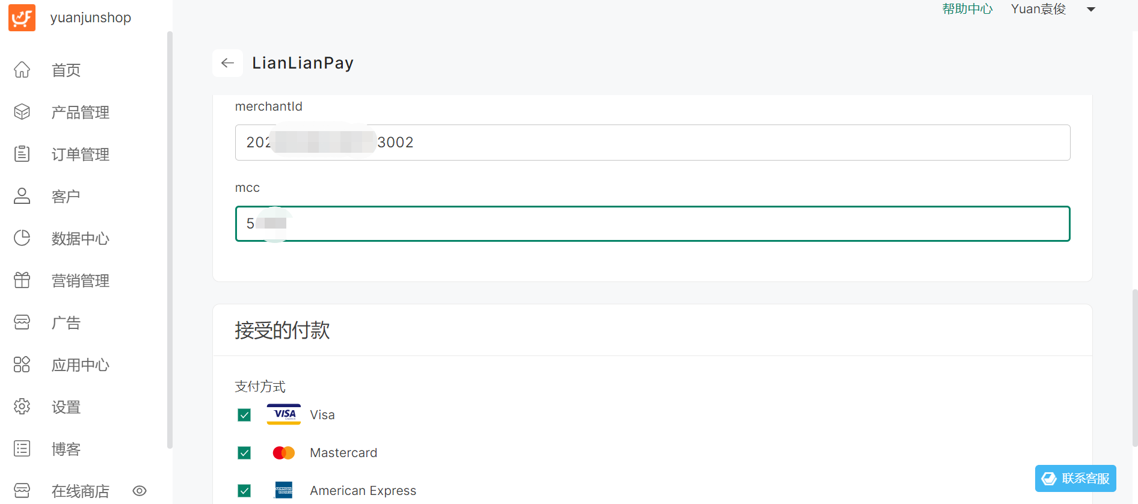
Task: Open the 应用中心 menu item
Action: tap(80, 365)
